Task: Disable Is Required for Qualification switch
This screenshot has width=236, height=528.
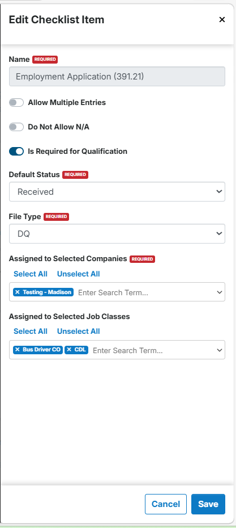Action: point(16,152)
